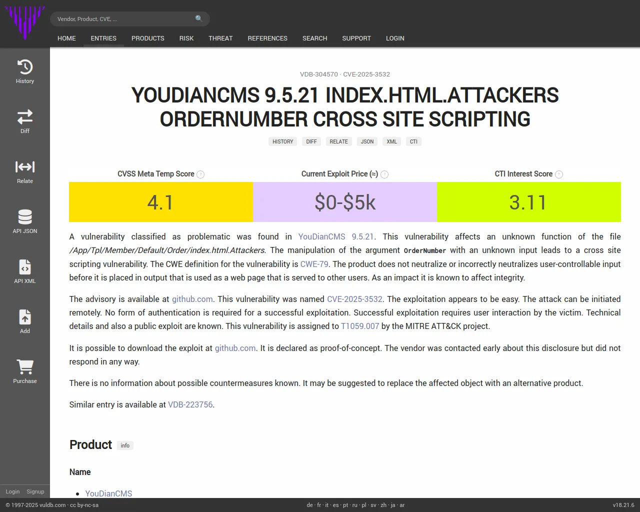Click the v18.21.6 version text
Image resolution: width=640 pixels, height=512 pixels.
point(623,505)
